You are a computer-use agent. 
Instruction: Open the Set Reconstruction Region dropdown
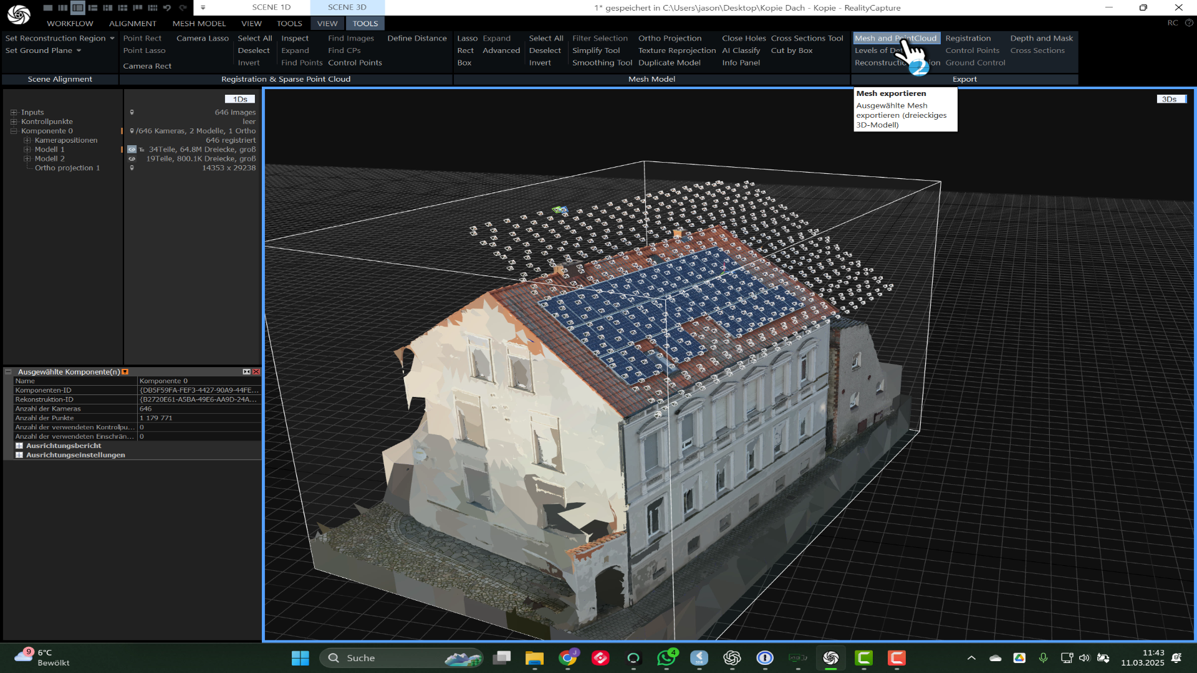pos(112,39)
